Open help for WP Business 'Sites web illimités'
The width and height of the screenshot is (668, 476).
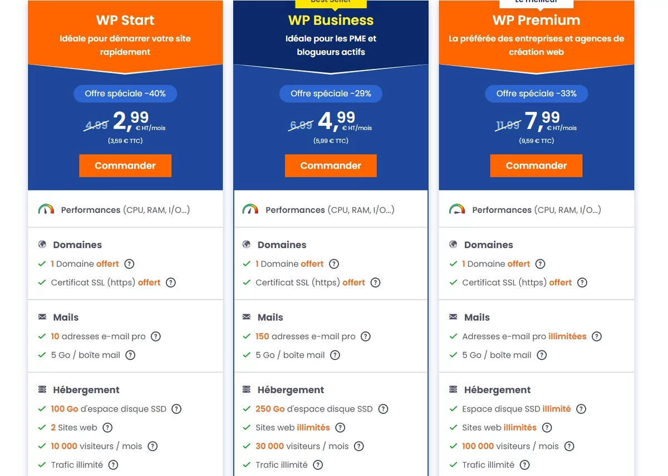coord(340,428)
